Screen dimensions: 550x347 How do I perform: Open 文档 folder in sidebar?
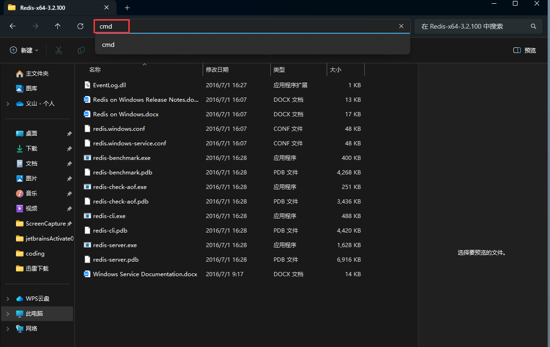point(31,164)
